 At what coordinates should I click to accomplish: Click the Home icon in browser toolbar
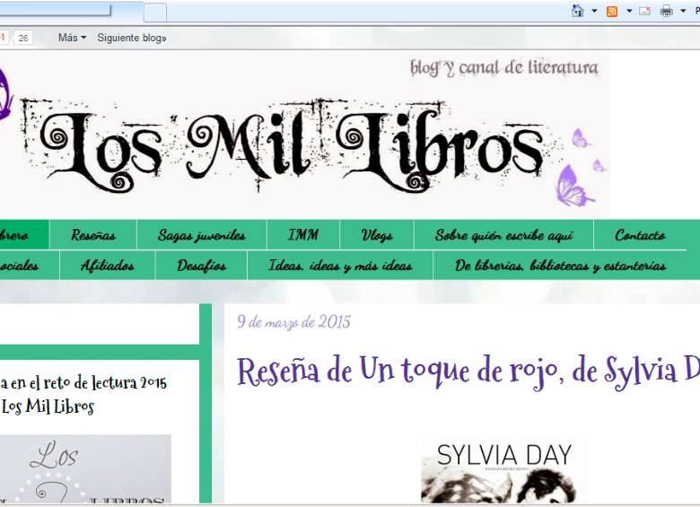(578, 11)
